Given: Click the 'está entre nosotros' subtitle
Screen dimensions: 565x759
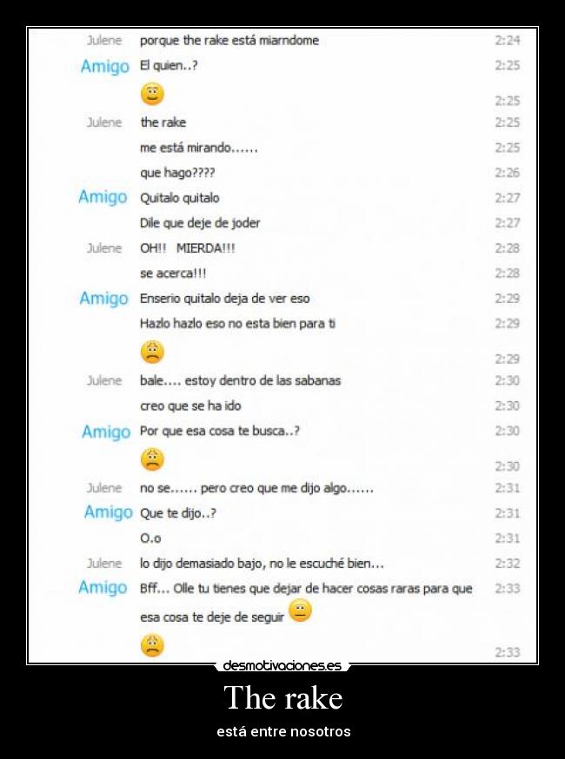Looking at the screenshot, I should tap(283, 731).
